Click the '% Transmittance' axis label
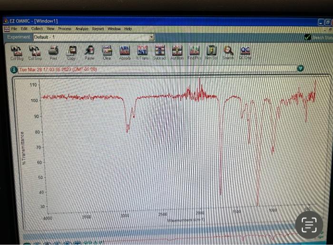The height and width of the screenshot is (245, 333). tap(23, 148)
